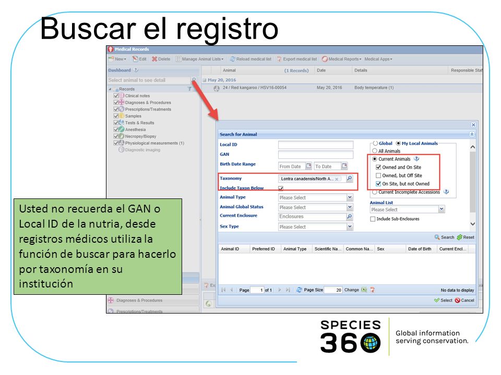Toggle the Diagnoses & Procedures checkbox
This screenshot has width=501, height=375.
pos(116,103)
